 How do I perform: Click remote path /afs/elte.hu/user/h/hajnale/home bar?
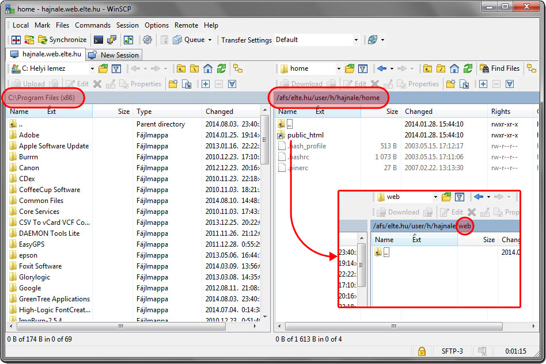[408, 98]
